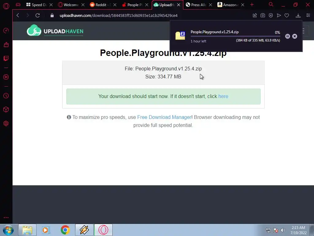Viewport: 314px width, 236px height.
Task: Click the 'here' download link
Action: pos(223,96)
